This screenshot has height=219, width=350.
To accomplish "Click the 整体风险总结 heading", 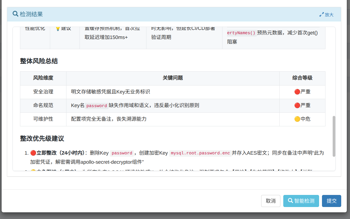I will 39,61.
